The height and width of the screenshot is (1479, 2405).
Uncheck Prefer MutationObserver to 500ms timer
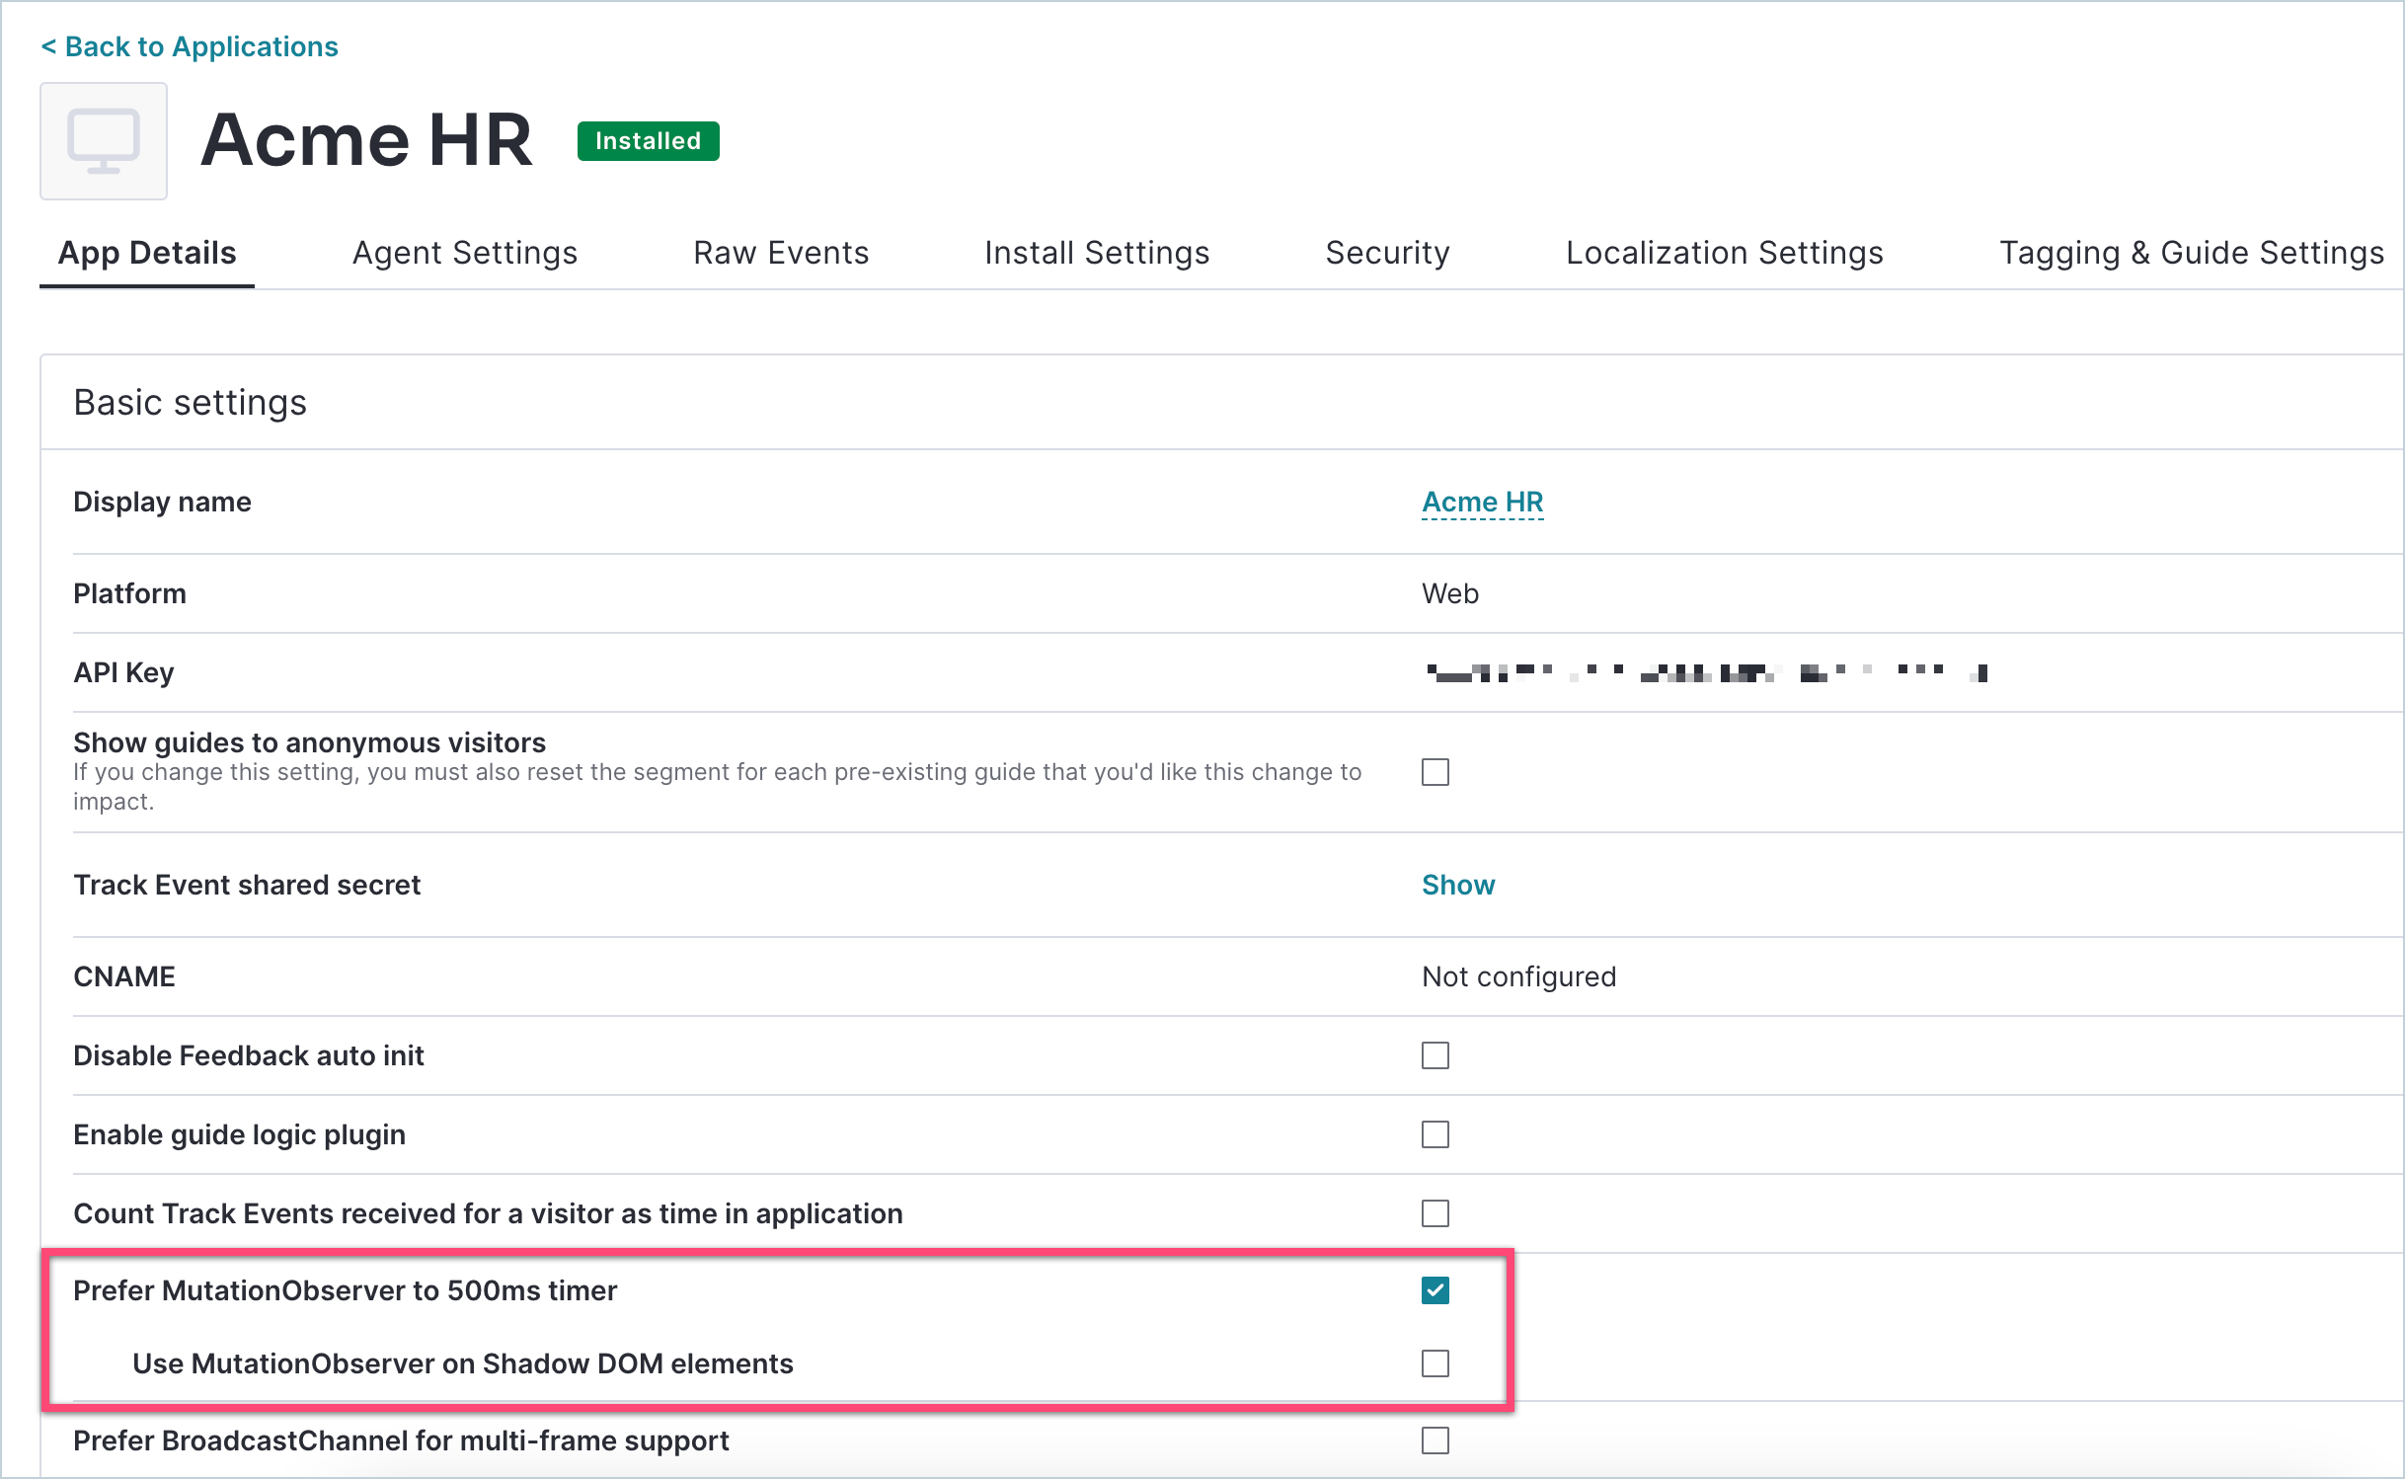[1435, 1290]
